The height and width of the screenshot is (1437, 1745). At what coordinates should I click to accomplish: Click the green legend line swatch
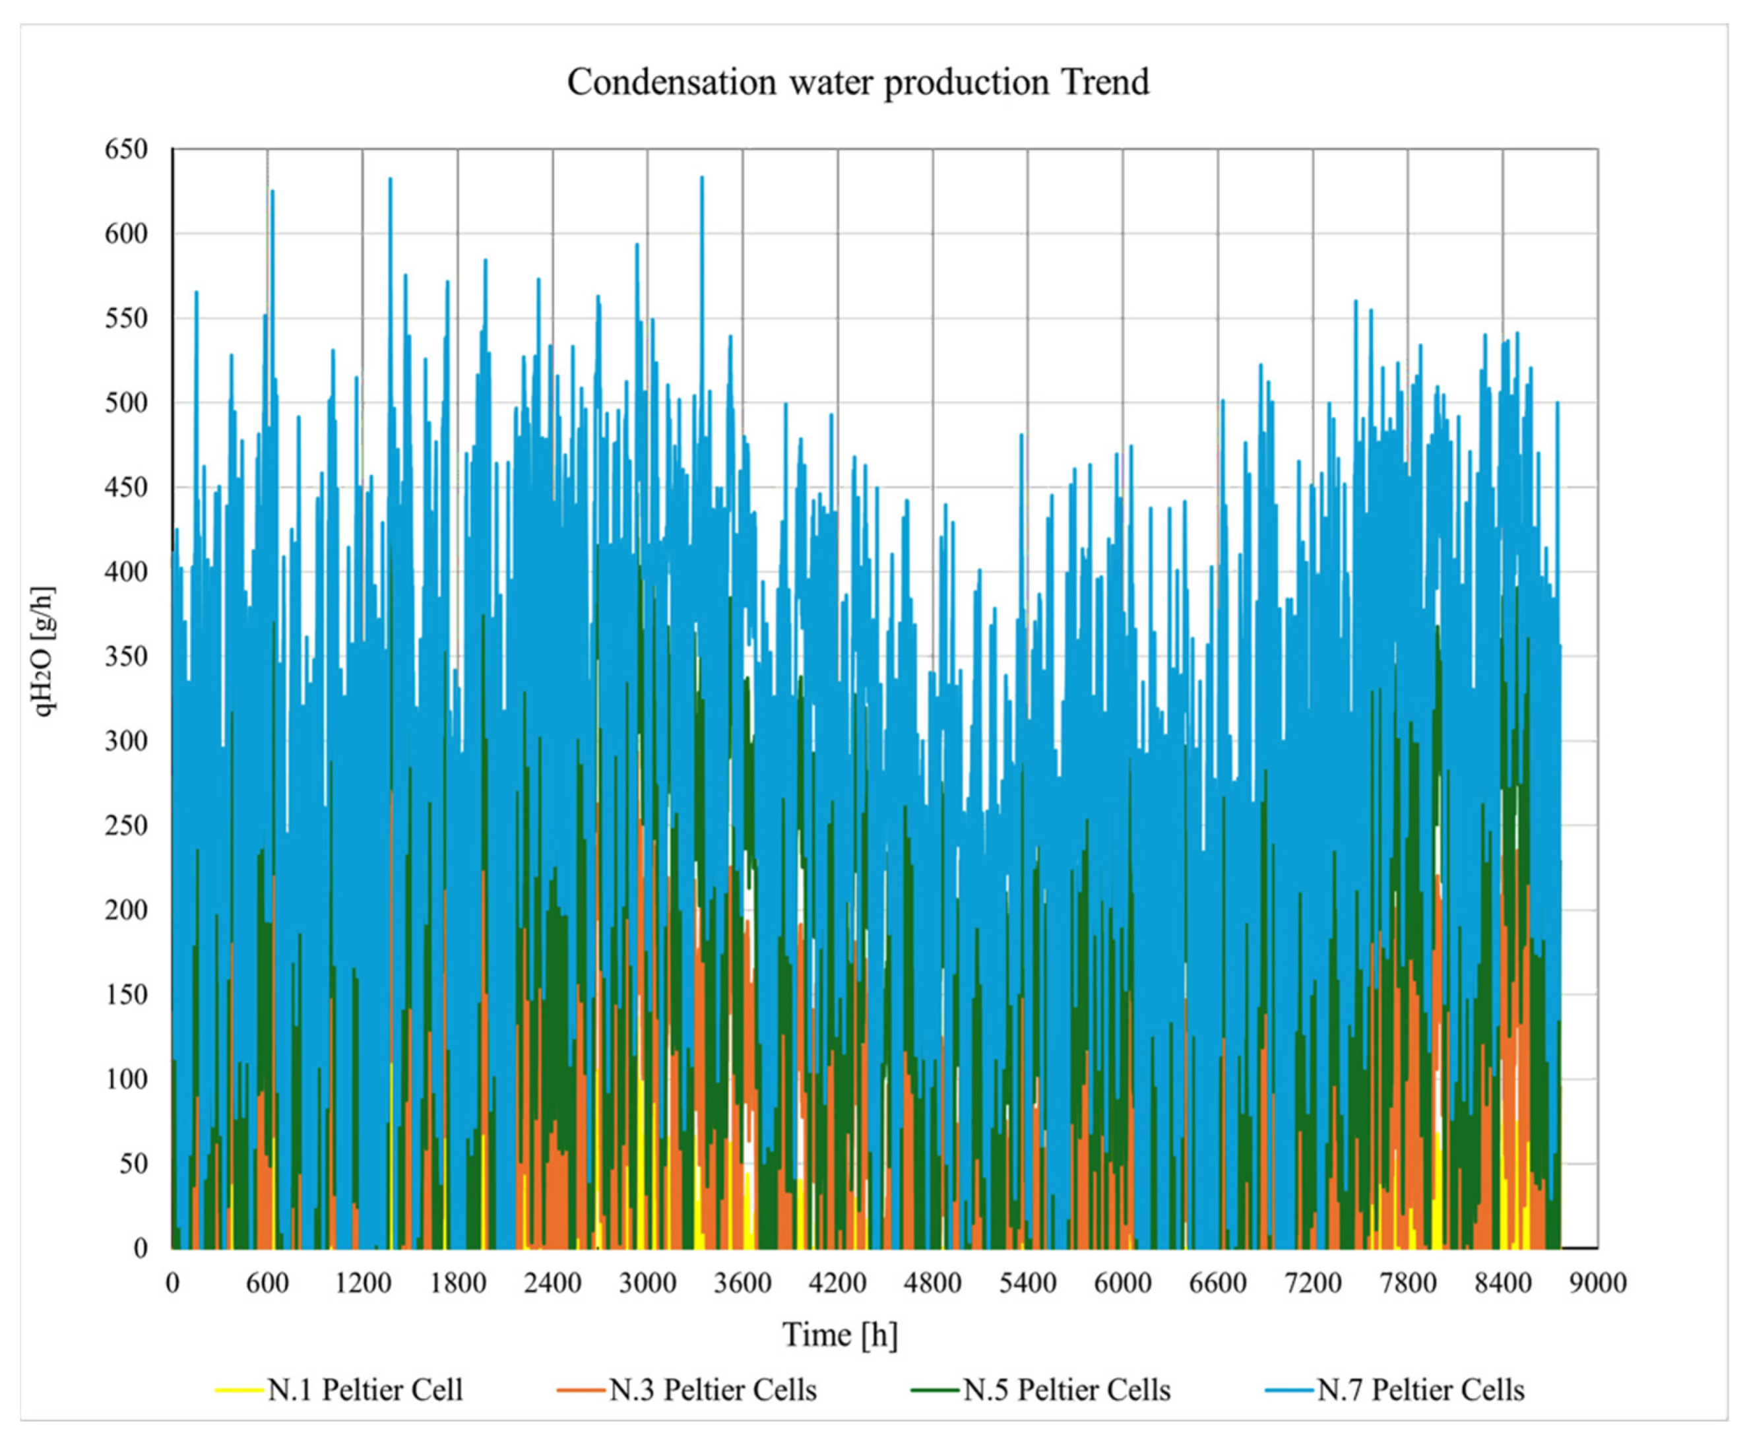(x=935, y=1389)
